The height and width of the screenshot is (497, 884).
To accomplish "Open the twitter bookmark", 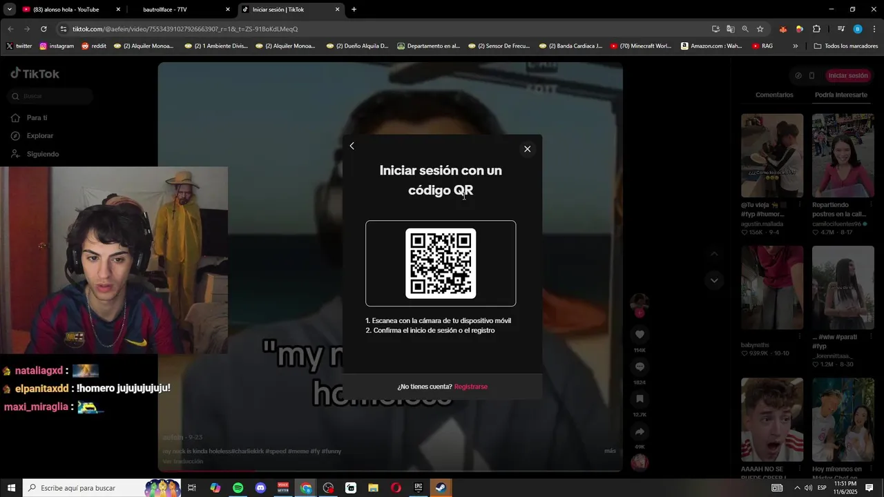I will [x=19, y=46].
